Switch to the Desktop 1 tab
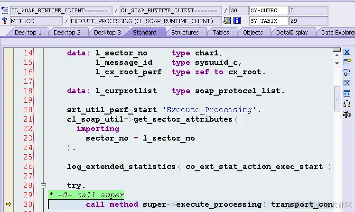The image size is (355, 212). (28, 33)
